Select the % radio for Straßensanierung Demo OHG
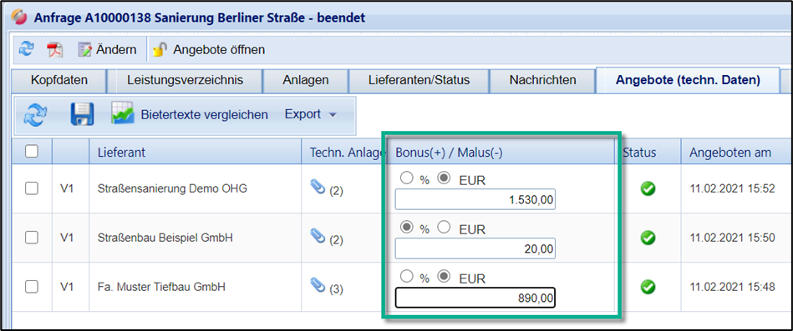The height and width of the screenshot is (331, 793). 406,178
